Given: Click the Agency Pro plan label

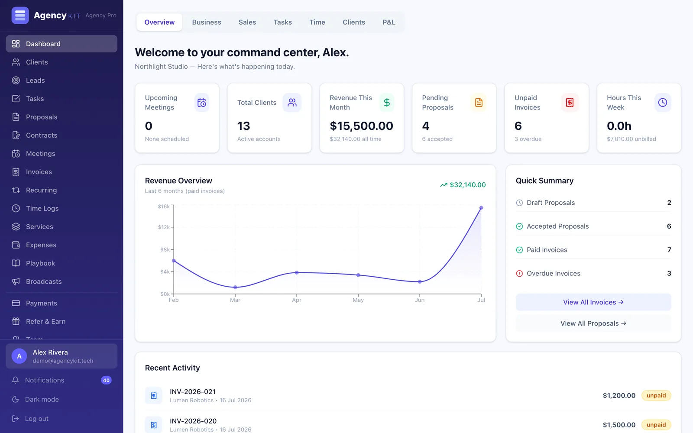Looking at the screenshot, I should tap(101, 15).
